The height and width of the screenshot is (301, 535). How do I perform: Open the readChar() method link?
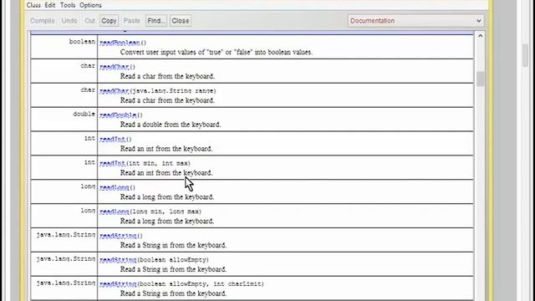(x=115, y=67)
